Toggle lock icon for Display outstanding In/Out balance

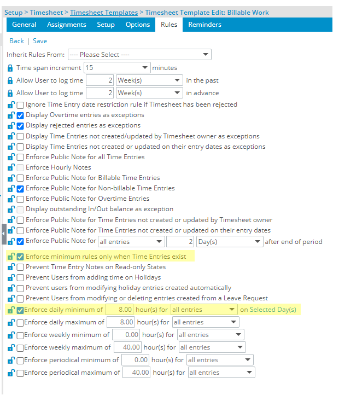pos(11,209)
